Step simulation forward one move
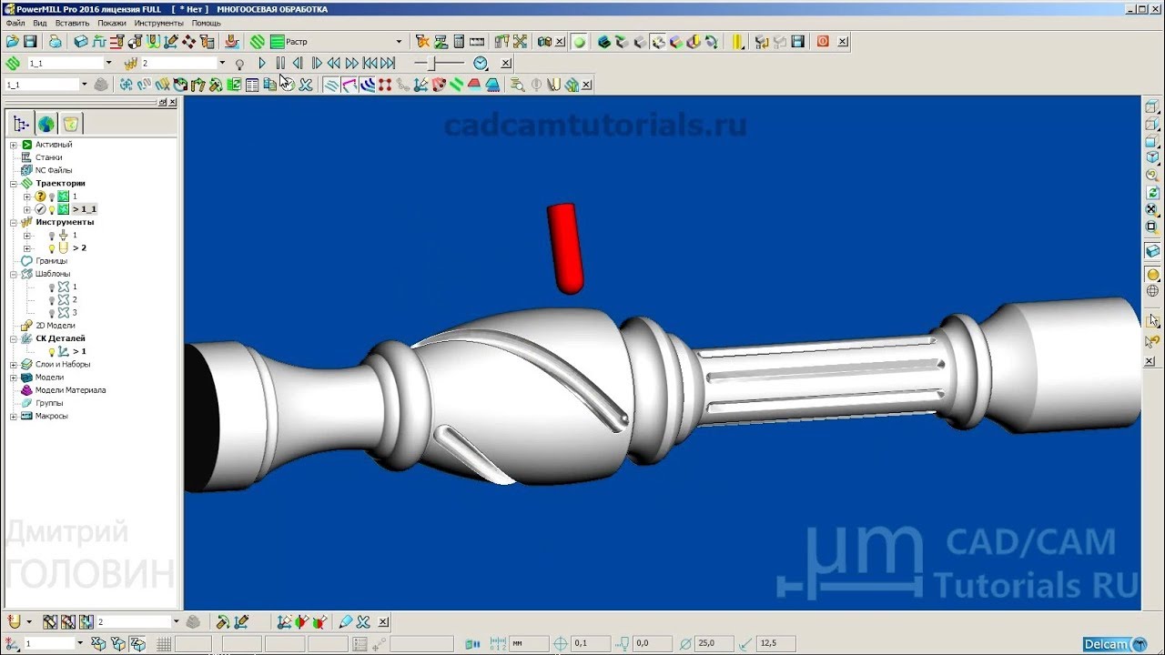1165x655 pixels. (x=317, y=63)
